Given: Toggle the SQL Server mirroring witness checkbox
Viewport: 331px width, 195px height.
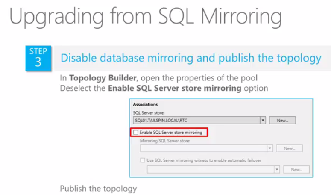Looking at the screenshot, I should click(143, 160).
